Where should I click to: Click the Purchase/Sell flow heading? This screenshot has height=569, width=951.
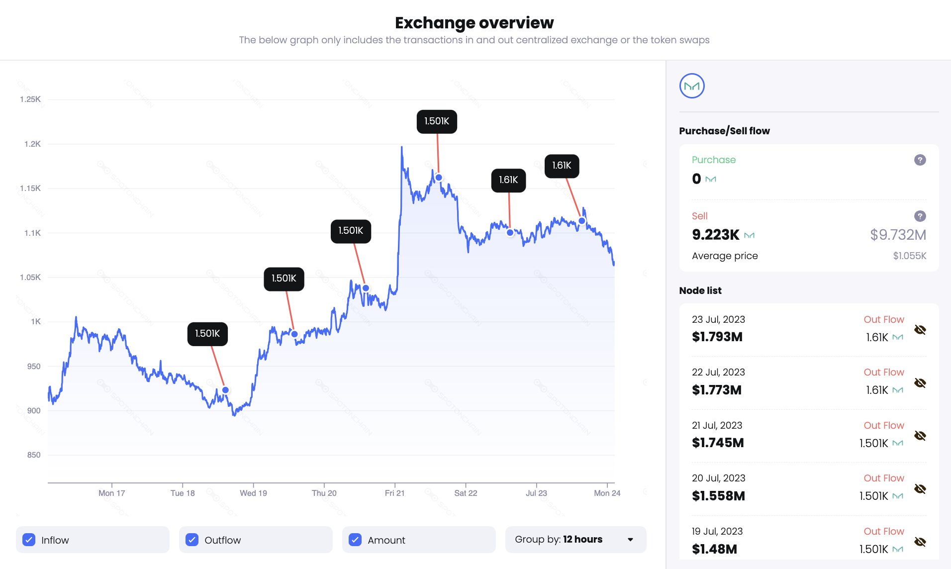point(724,131)
